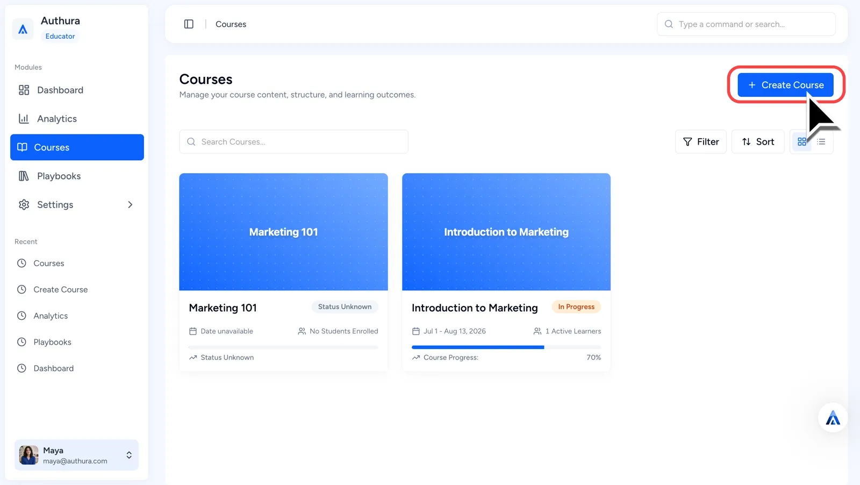Click the search magnifier in command bar
The width and height of the screenshot is (860, 485).
pos(669,24)
